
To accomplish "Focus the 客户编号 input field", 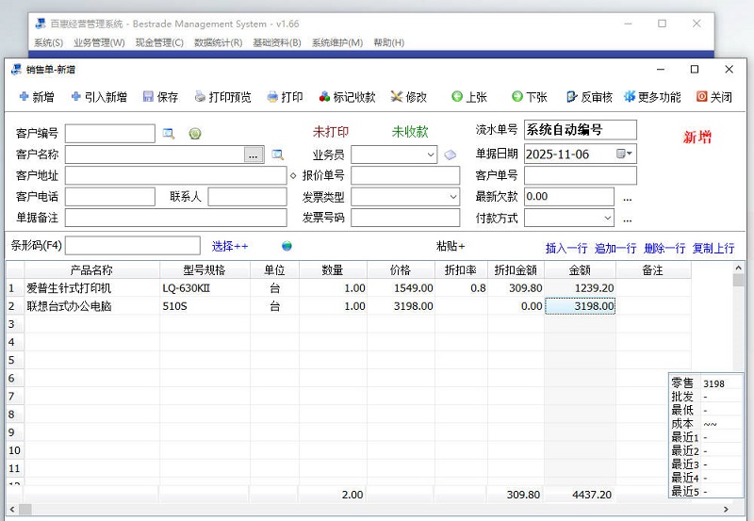I will click(110, 134).
